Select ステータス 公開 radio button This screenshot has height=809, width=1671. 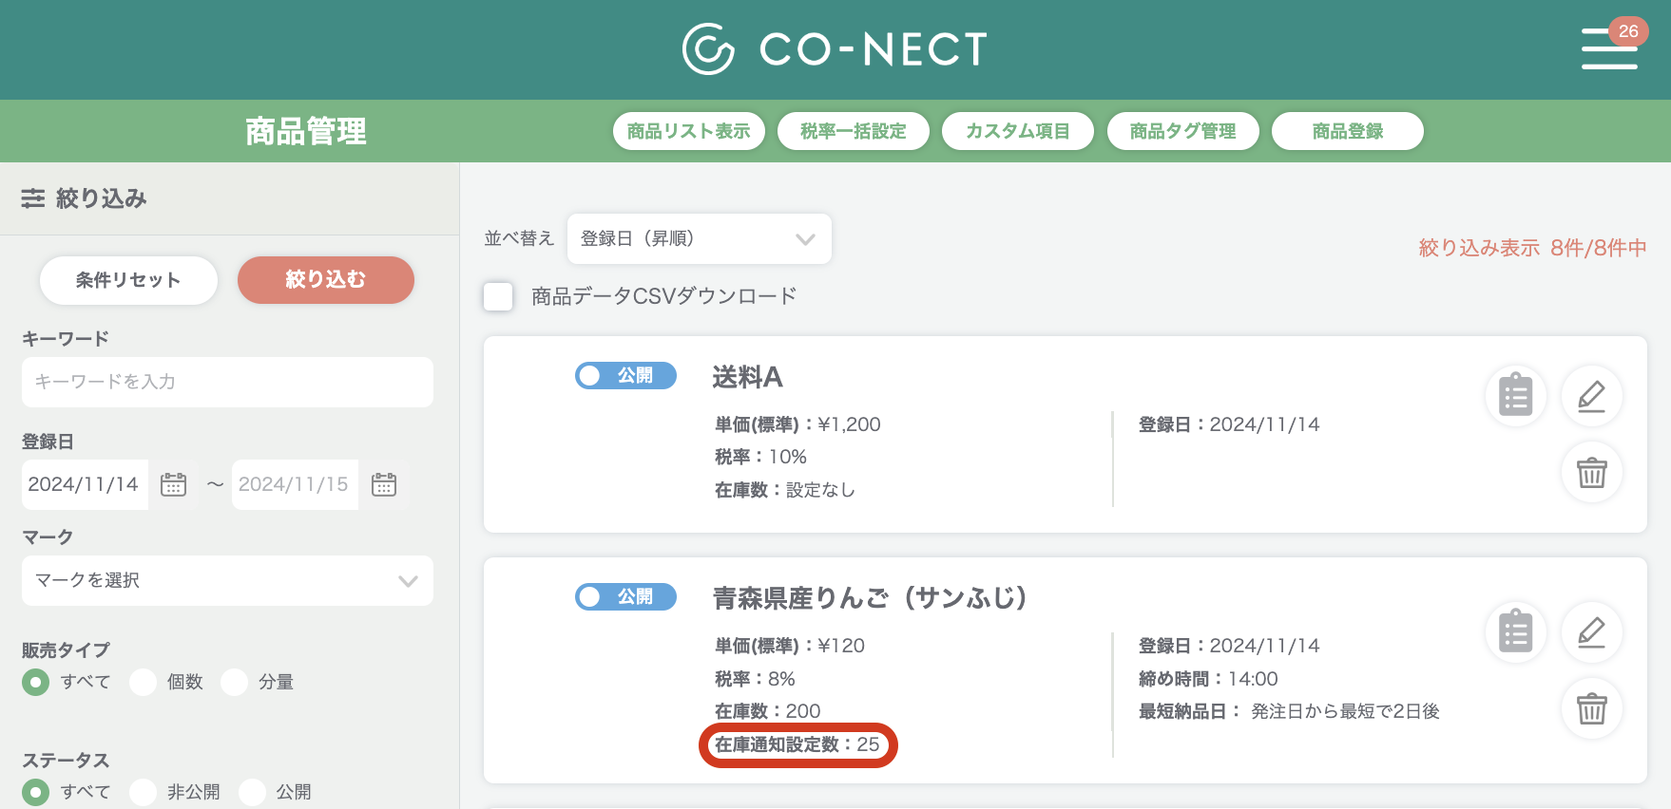252,792
